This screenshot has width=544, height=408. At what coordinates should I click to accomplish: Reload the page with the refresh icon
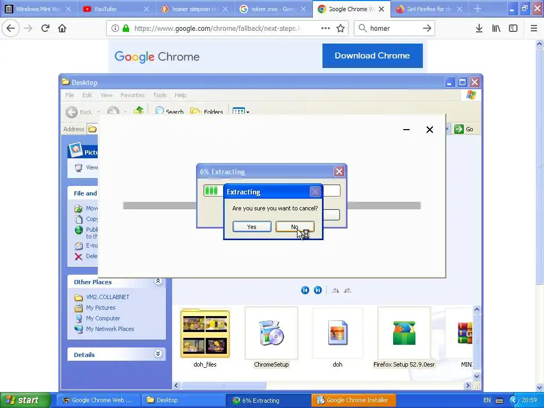(x=45, y=28)
